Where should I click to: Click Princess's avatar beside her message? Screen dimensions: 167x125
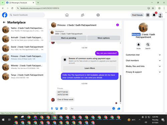53,100
